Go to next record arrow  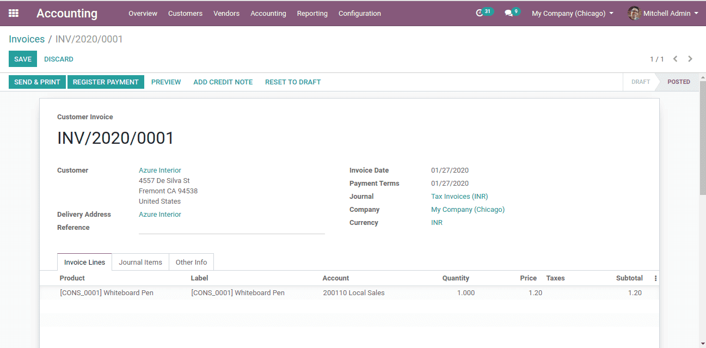point(690,59)
